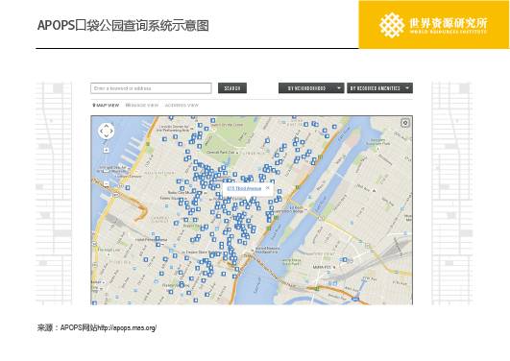Select the marker at the bottom-left map corner
510x361 pixels.
click(94, 303)
